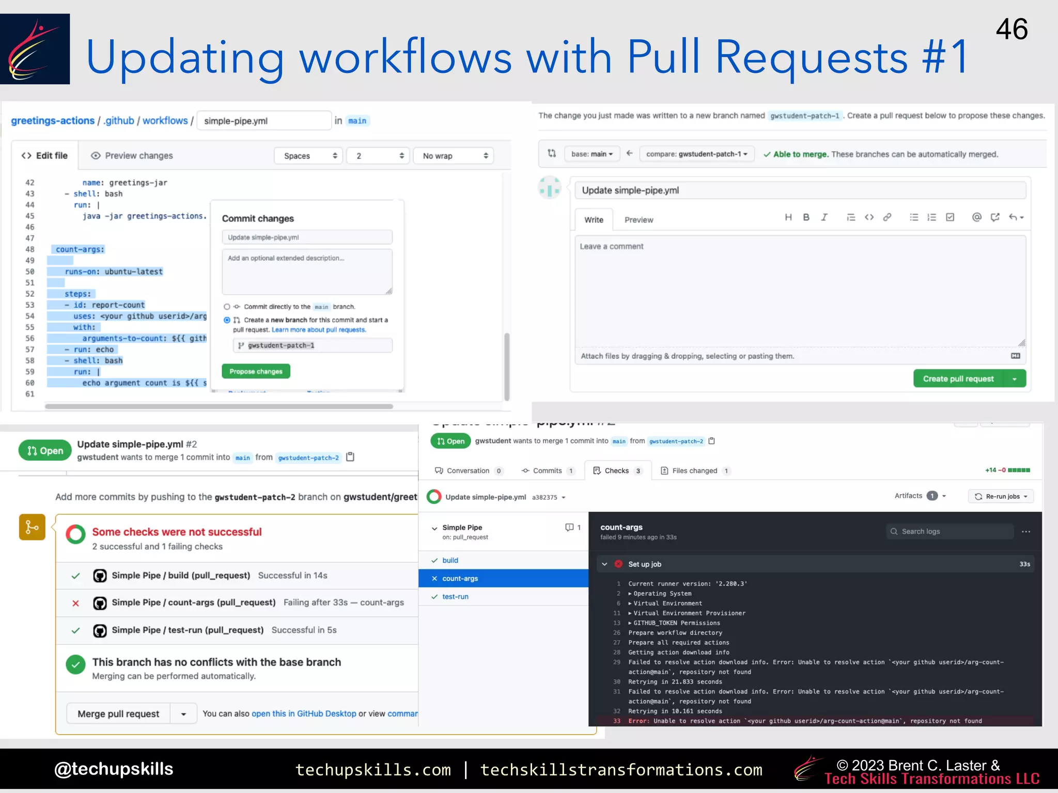Click the Heading formatting icon

788,217
